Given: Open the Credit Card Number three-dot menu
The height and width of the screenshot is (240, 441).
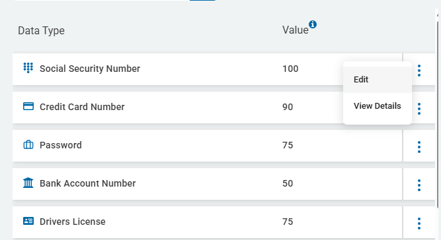Looking at the screenshot, I should [x=419, y=109].
